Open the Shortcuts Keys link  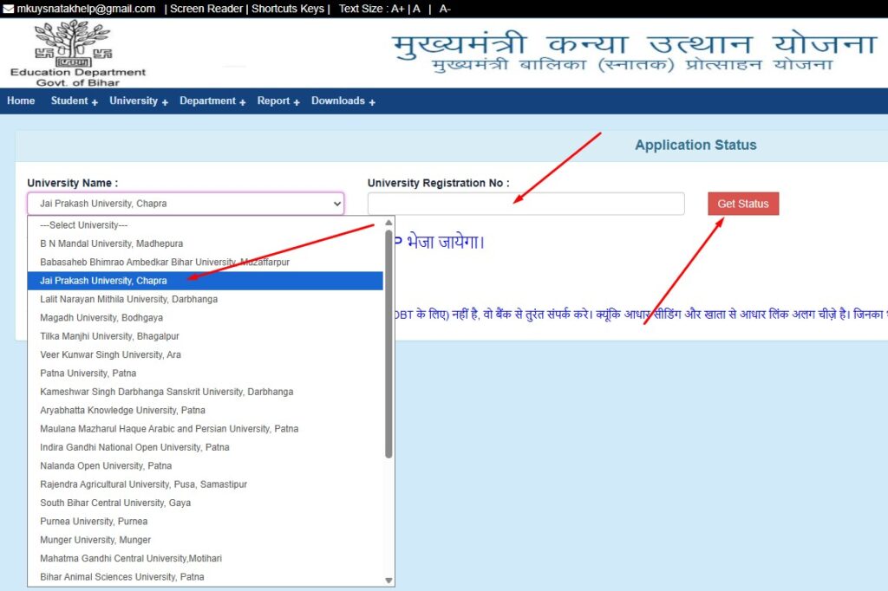(288, 9)
